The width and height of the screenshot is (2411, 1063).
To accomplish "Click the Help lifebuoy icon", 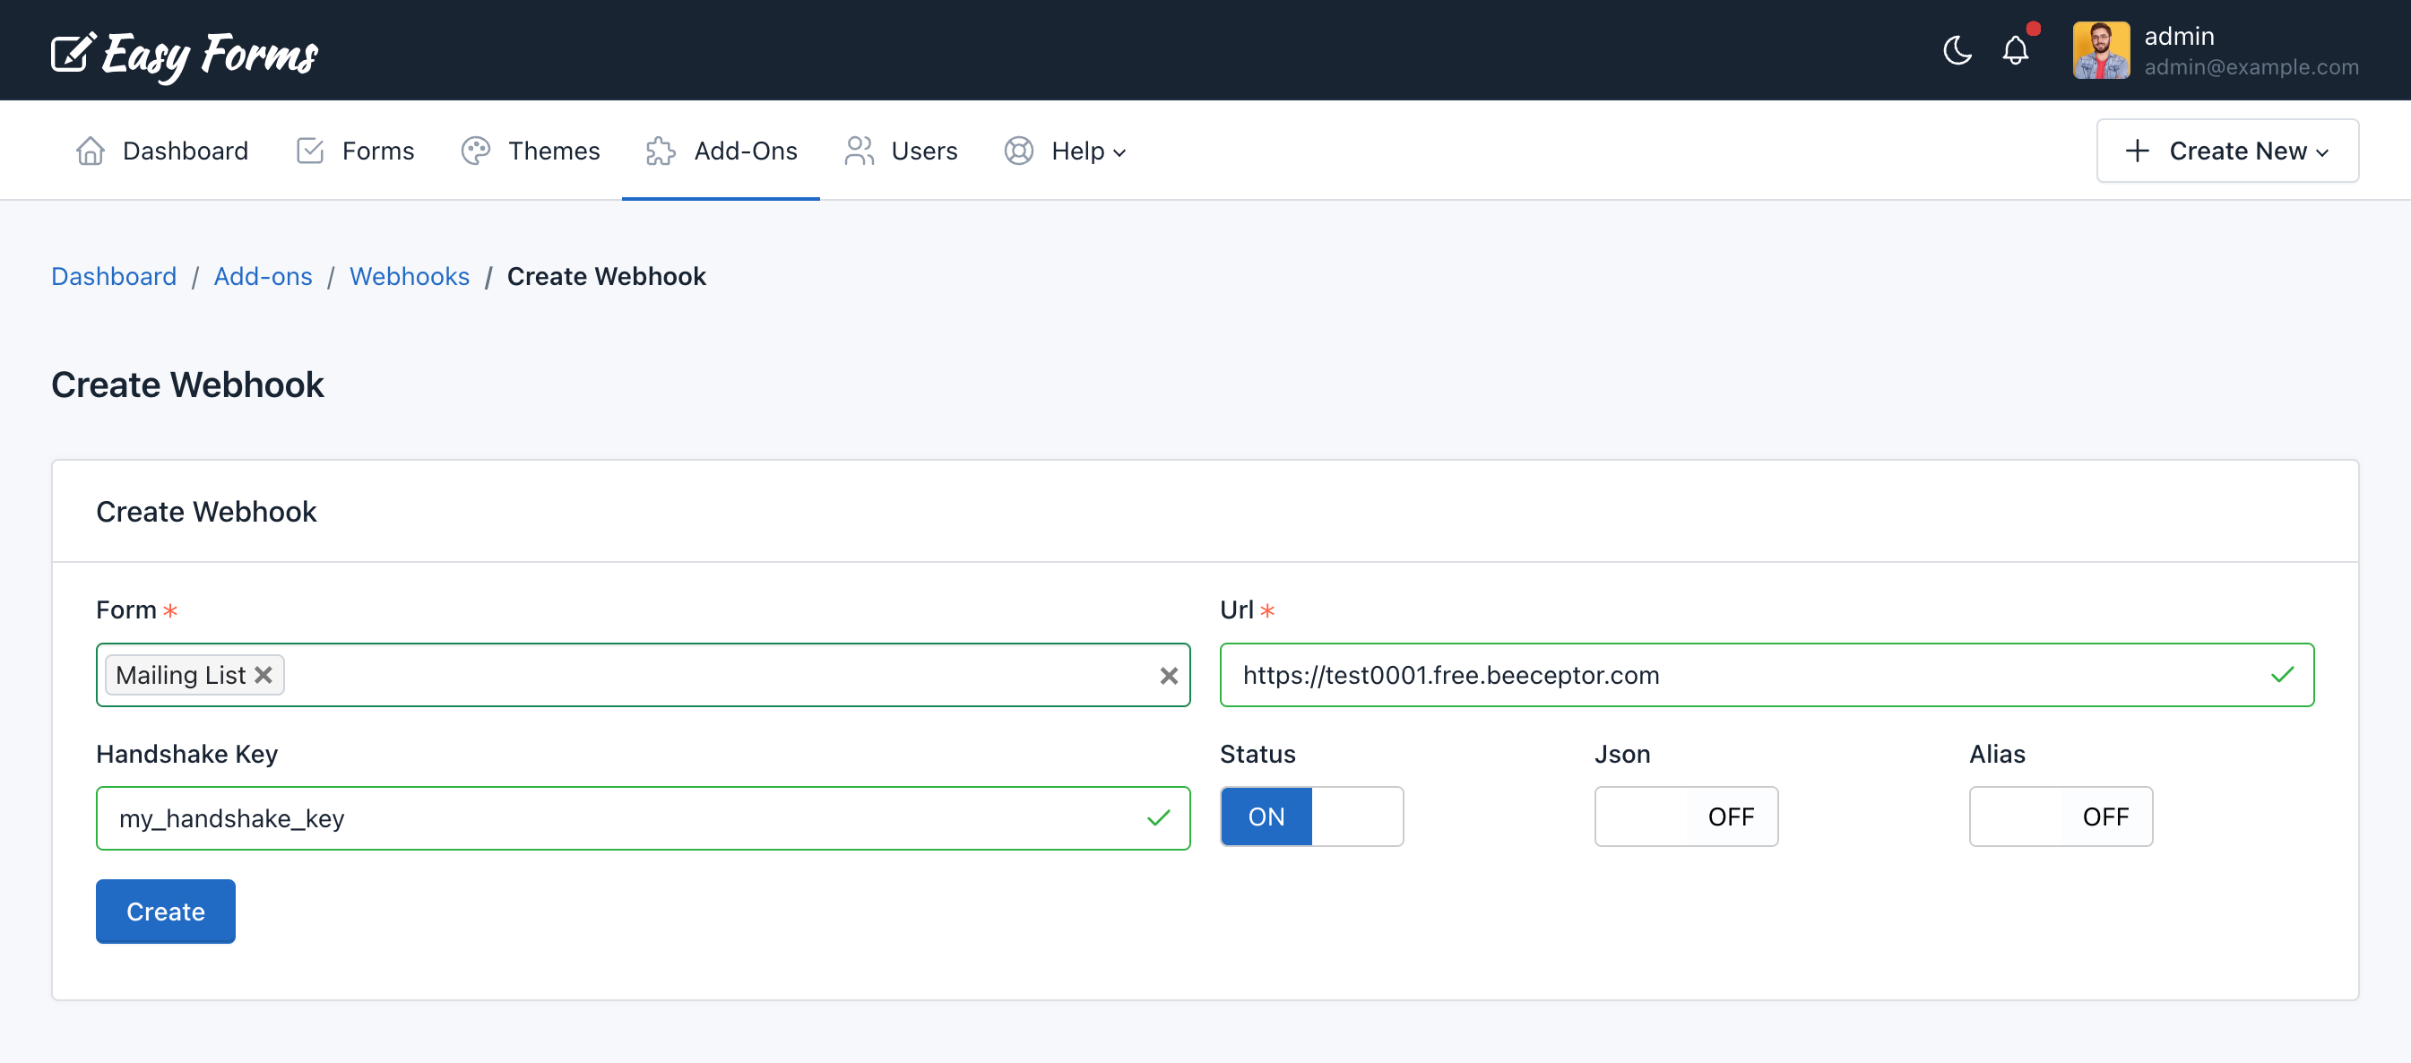I will tap(1018, 150).
